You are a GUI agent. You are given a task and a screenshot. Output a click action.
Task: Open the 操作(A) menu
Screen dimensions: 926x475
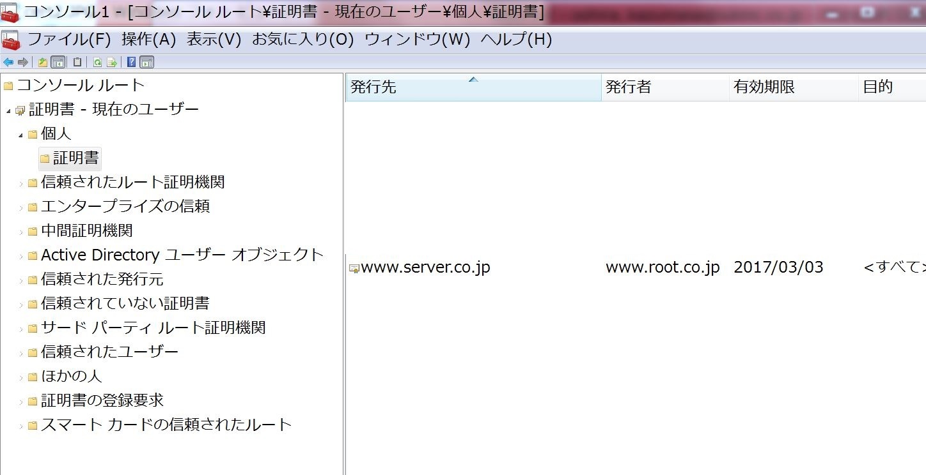pyautogui.click(x=148, y=40)
